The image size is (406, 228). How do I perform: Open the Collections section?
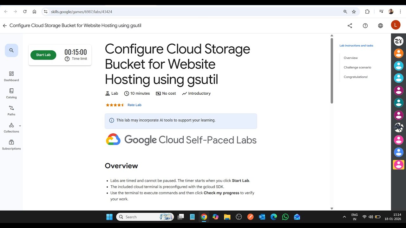(x=11, y=128)
